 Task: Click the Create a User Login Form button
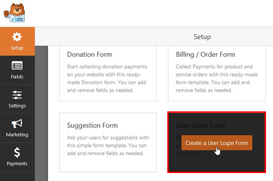[217, 143]
